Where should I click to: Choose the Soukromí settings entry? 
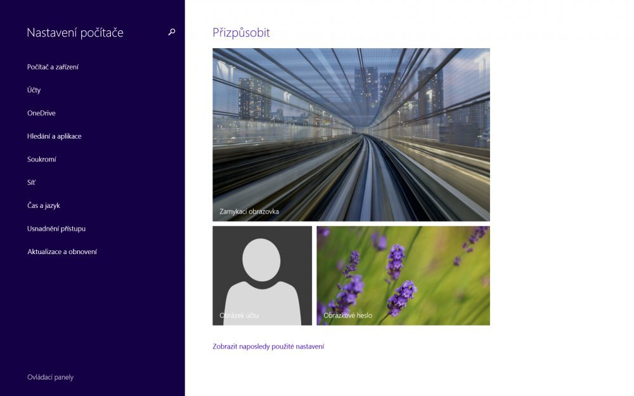click(42, 160)
